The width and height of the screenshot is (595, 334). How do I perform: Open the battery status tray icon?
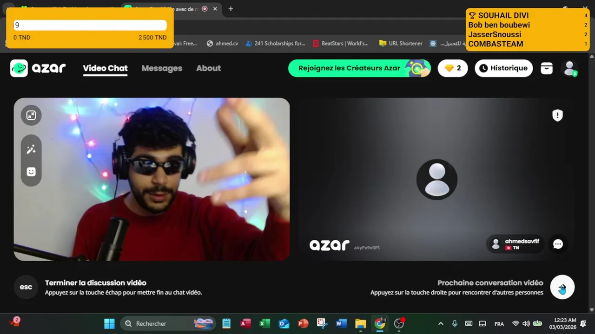coord(537,323)
